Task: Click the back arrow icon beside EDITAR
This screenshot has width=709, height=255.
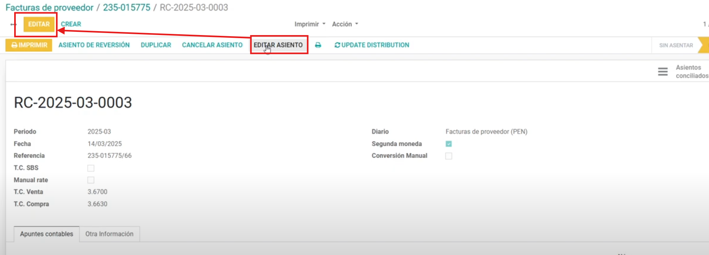Action: 13,24
